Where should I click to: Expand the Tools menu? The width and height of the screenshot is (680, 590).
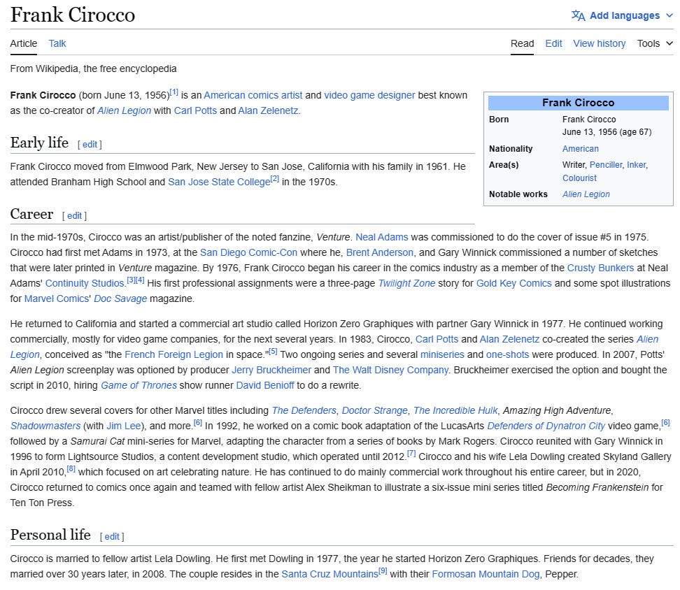coord(655,43)
